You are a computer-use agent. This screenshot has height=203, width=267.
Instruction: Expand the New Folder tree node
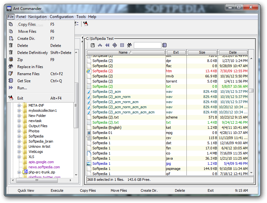click(x=19, y=116)
